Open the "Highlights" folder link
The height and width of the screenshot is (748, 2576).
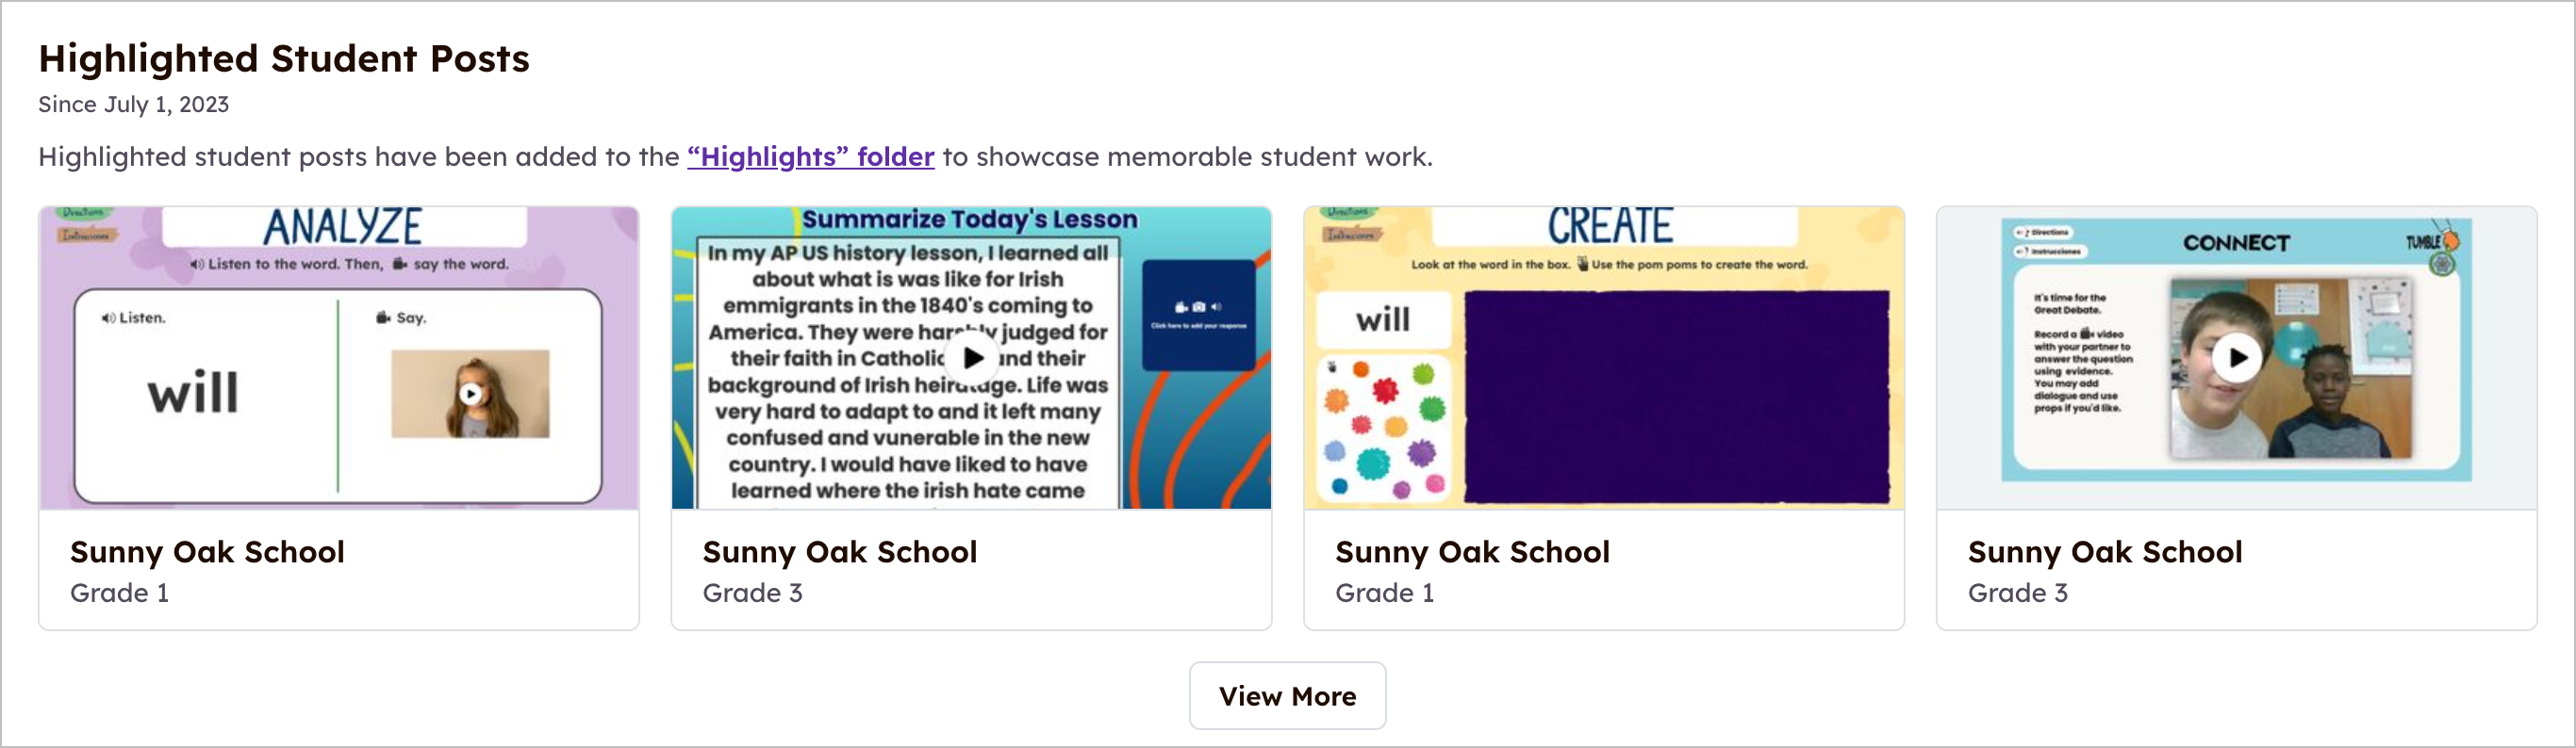pyautogui.click(x=810, y=156)
